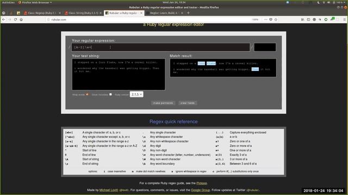Open the @rubular Twitter link
This screenshot has width=348, height=195.
(x=253, y=190)
